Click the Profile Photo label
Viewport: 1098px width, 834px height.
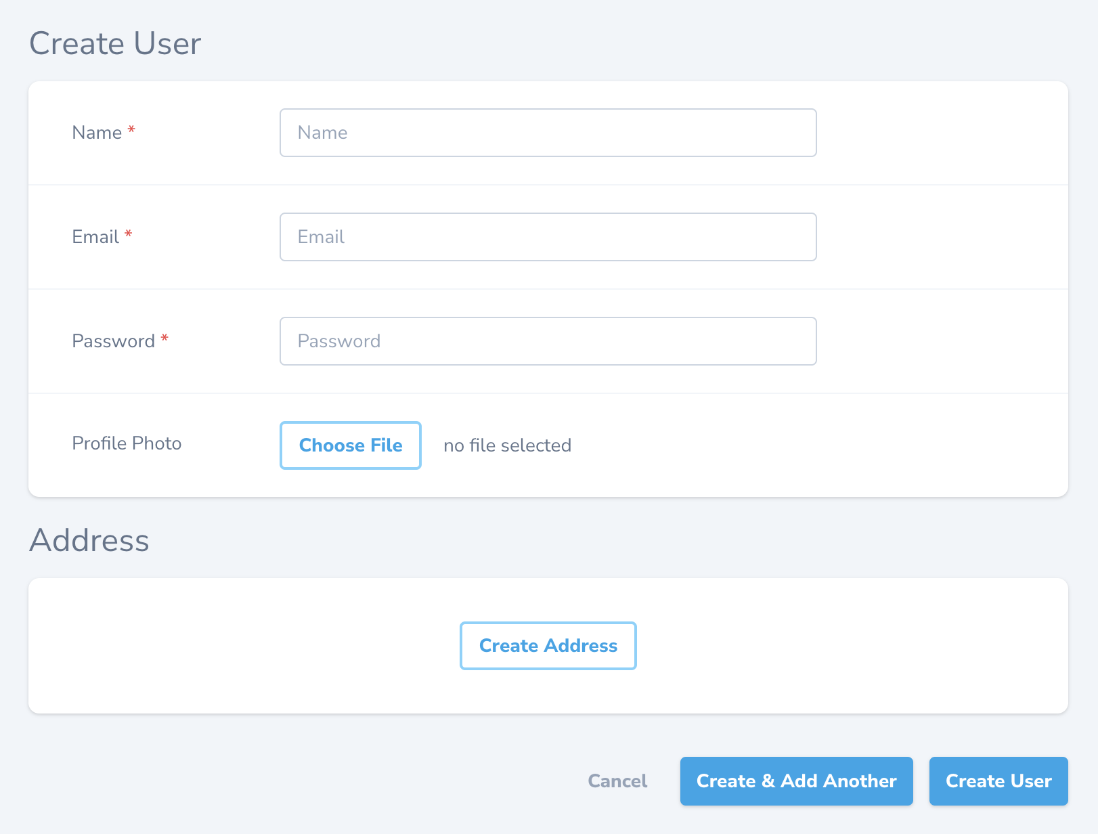point(127,443)
